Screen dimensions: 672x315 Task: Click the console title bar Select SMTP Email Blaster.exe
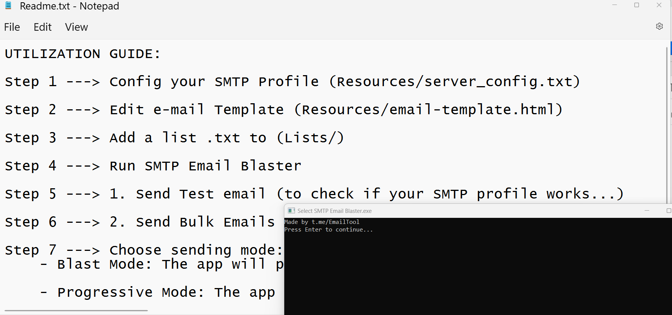coord(334,211)
